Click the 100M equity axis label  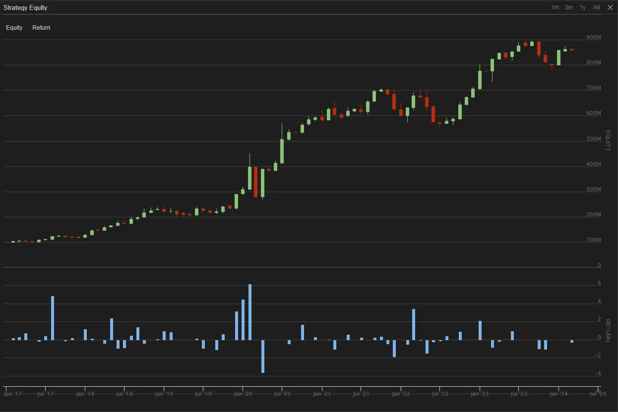point(594,240)
